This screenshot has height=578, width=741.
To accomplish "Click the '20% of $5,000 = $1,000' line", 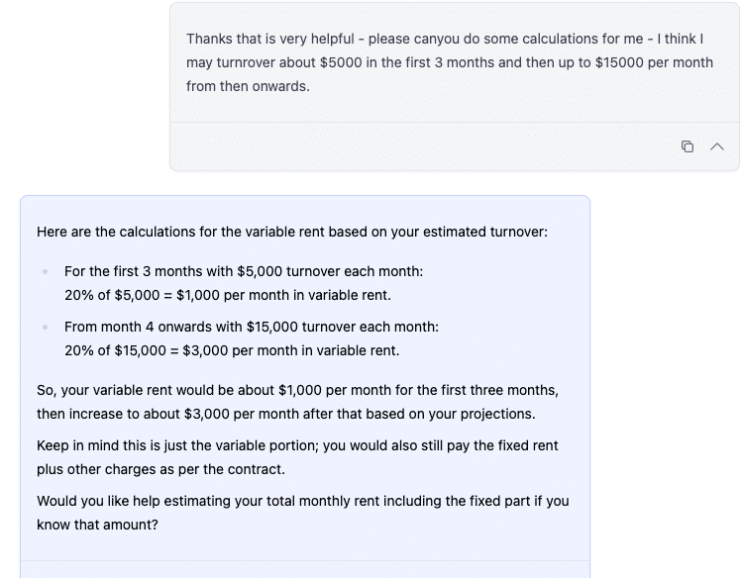I will coord(228,295).
